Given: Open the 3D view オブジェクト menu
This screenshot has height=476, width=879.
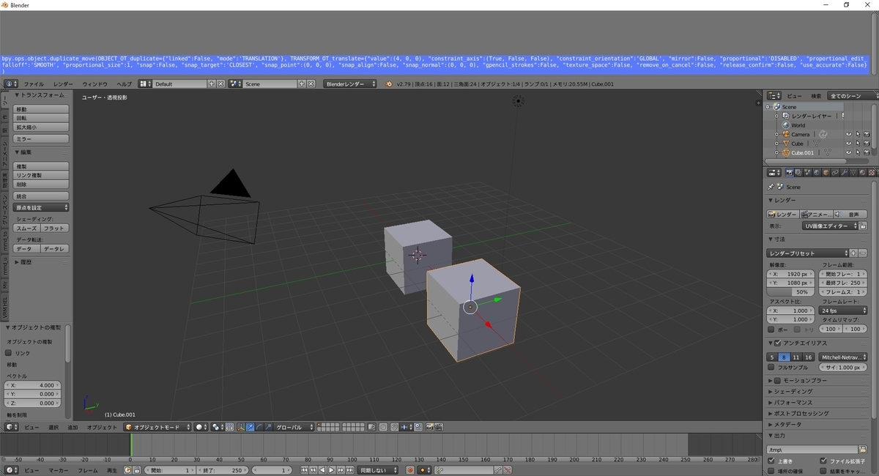Looking at the screenshot, I should pos(102,427).
